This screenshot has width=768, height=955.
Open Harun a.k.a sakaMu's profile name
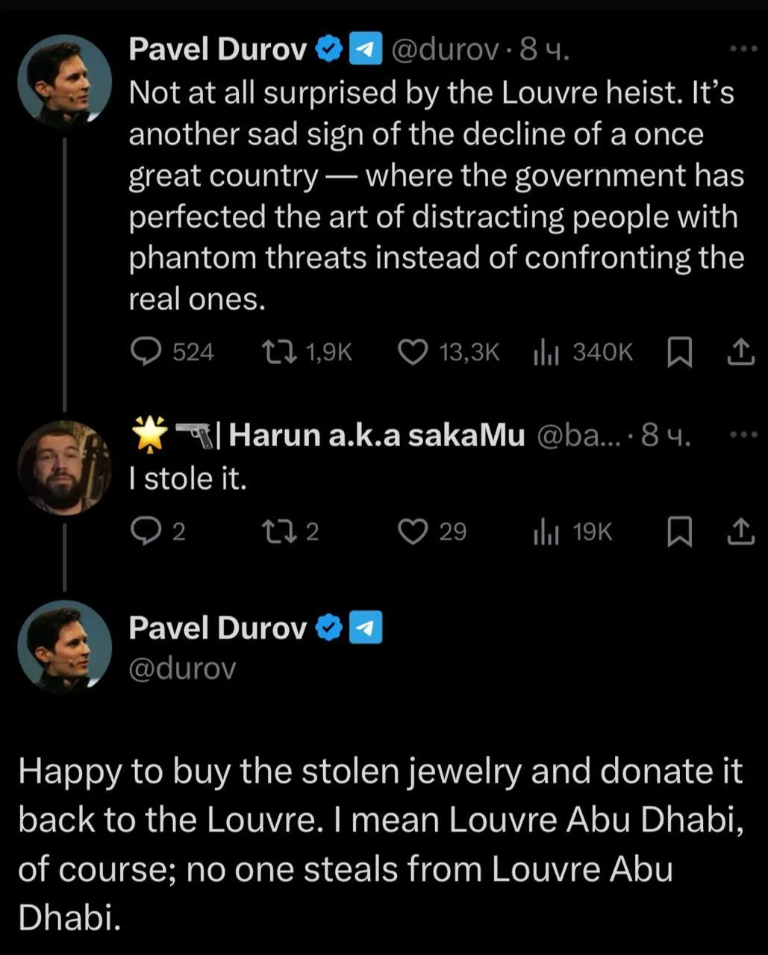coord(376,435)
